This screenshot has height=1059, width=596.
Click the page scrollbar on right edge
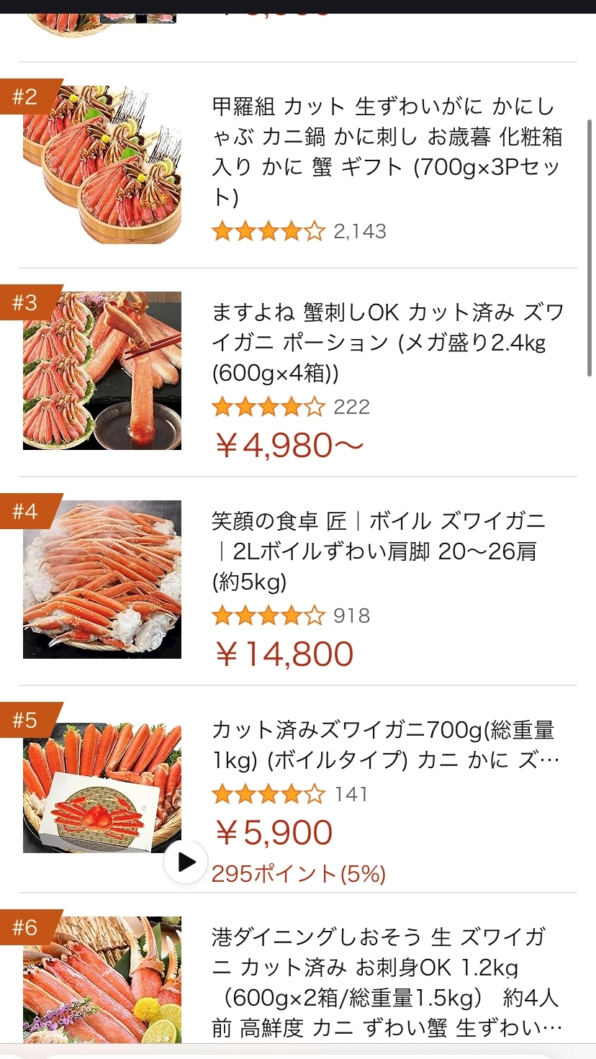(590, 247)
